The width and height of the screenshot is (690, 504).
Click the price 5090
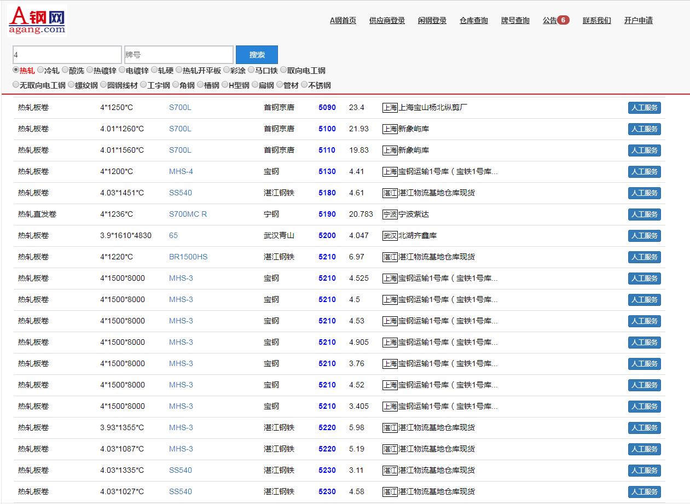(x=327, y=107)
